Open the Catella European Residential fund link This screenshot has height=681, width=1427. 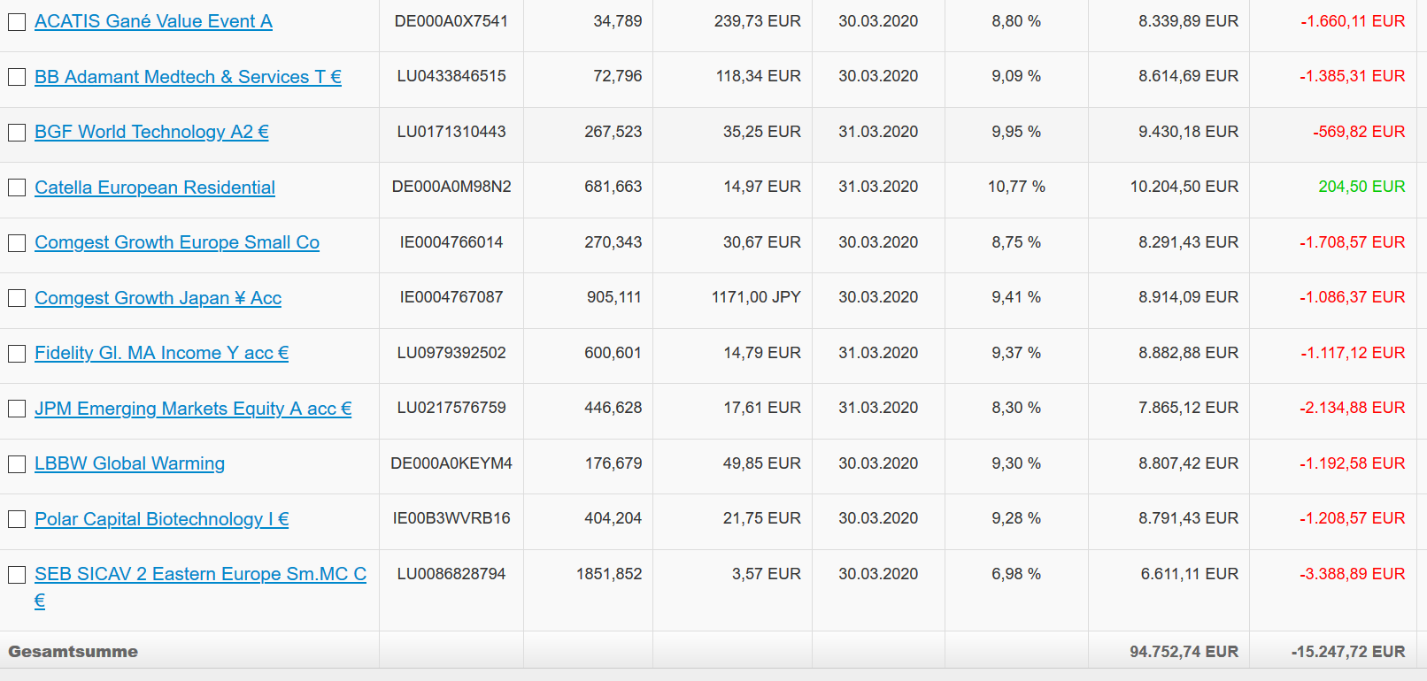(x=155, y=187)
